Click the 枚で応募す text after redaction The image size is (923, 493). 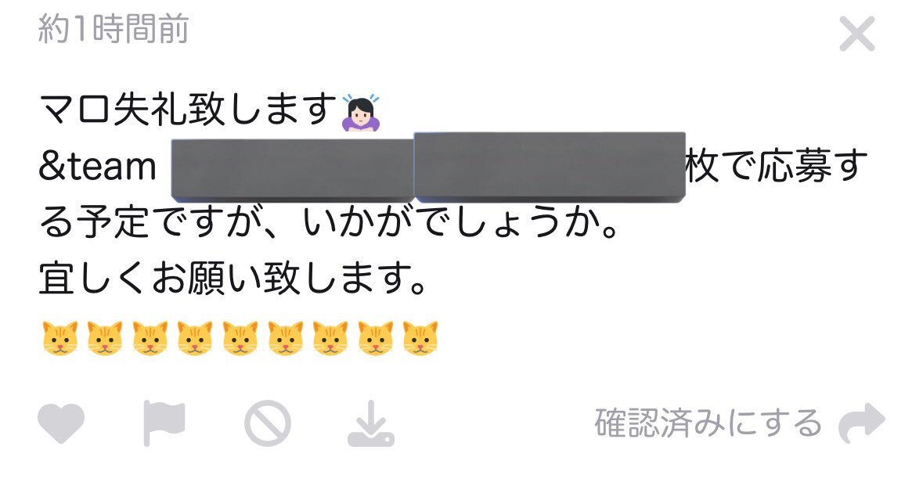click(776, 166)
